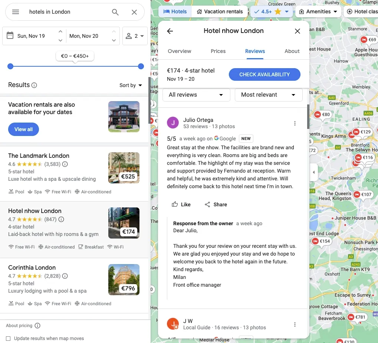This screenshot has height=343, width=378.
Task: Show rating info for Hotel nhow London
Action: (x=61, y=219)
